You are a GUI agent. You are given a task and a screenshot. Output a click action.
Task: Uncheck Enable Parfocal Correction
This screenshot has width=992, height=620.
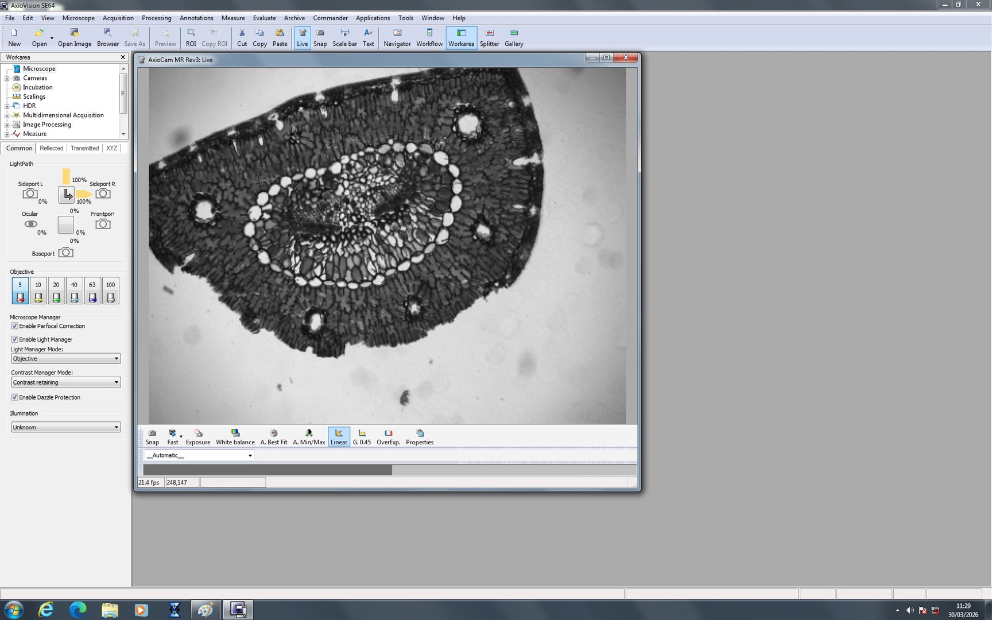[14, 325]
